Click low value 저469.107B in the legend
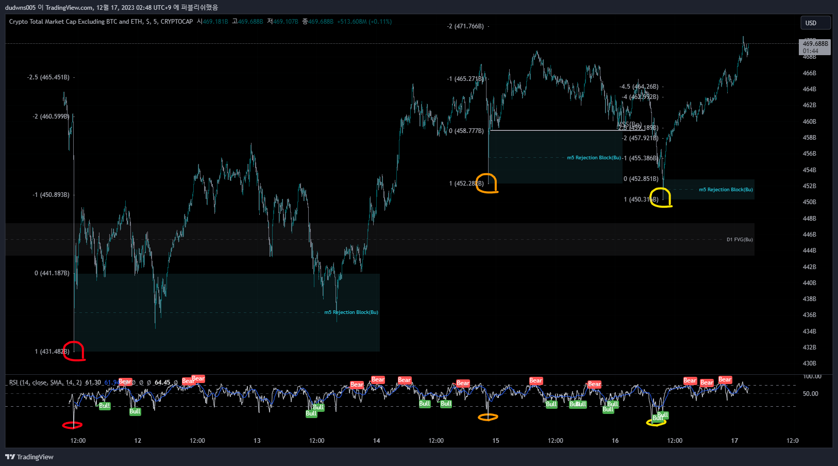This screenshot has height=466, width=838. (282, 22)
